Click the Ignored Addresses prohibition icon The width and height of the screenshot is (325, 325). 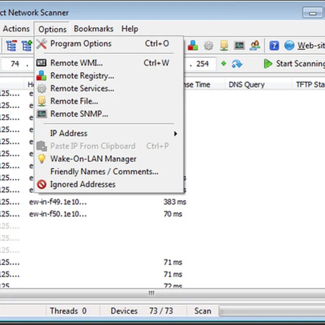coord(42,184)
